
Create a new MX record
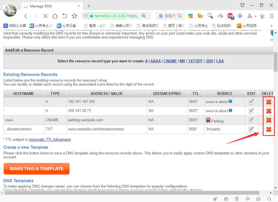pos(182,61)
